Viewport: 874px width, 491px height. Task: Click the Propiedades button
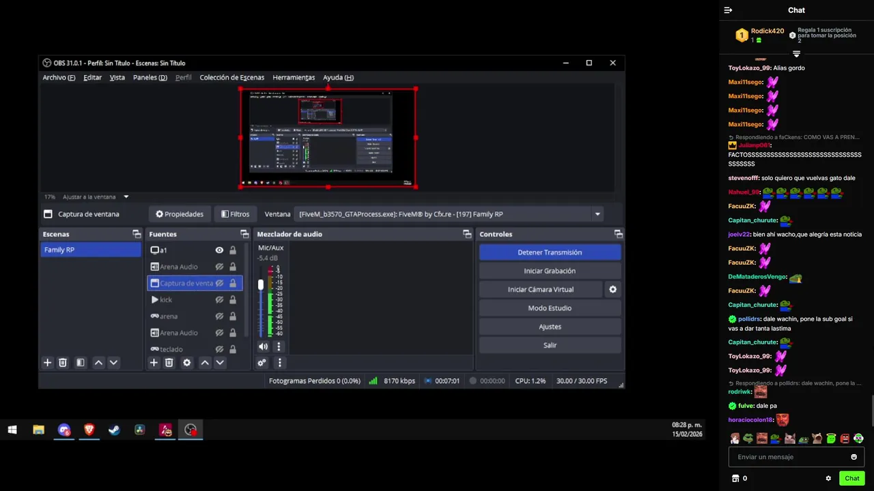[x=179, y=214]
